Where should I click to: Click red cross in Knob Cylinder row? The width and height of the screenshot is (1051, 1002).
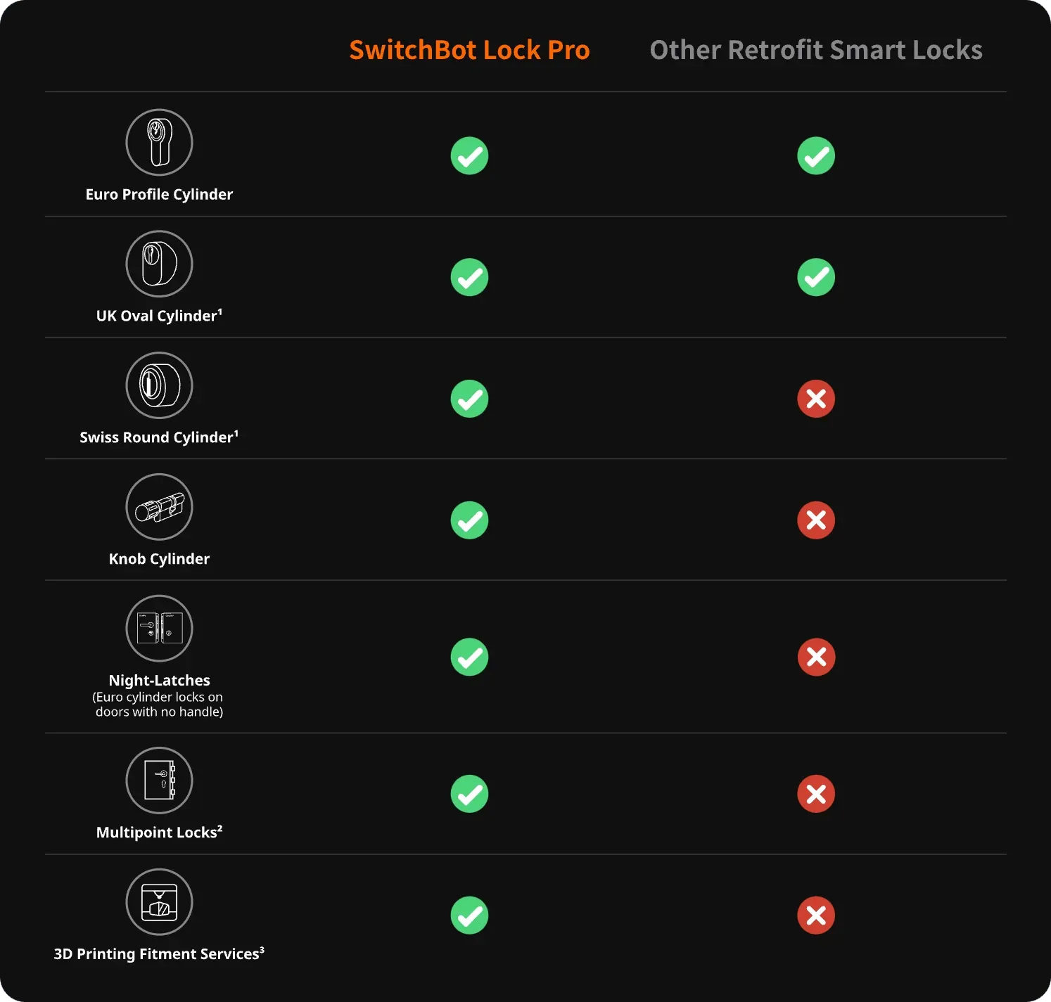(x=816, y=520)
